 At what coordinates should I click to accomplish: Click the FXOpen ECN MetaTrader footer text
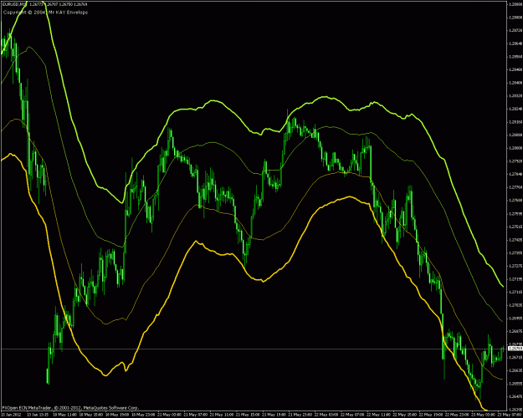click(70, 408)
